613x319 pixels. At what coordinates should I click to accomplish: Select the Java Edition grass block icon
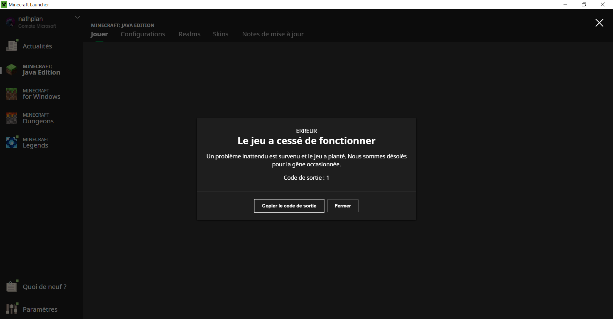click(x=11, y=69)
